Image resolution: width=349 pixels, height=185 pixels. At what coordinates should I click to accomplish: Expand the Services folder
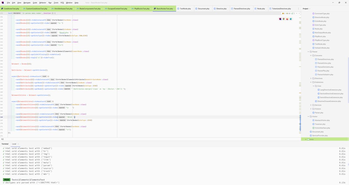[311, 105]
